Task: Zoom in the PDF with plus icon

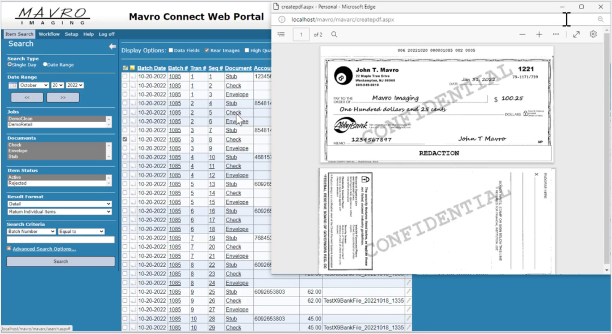Action: click(x=539, y=35)
